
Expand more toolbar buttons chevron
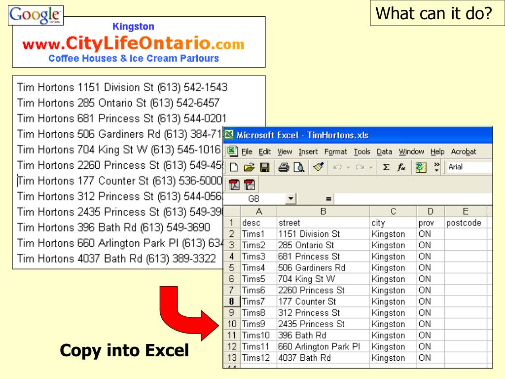[x=436, y=167]
